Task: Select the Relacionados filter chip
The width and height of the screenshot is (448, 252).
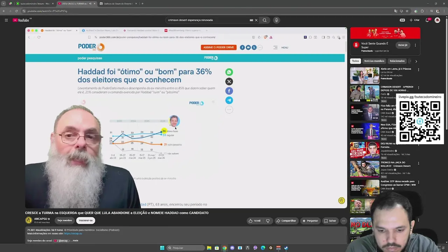Action: (397, 61)
